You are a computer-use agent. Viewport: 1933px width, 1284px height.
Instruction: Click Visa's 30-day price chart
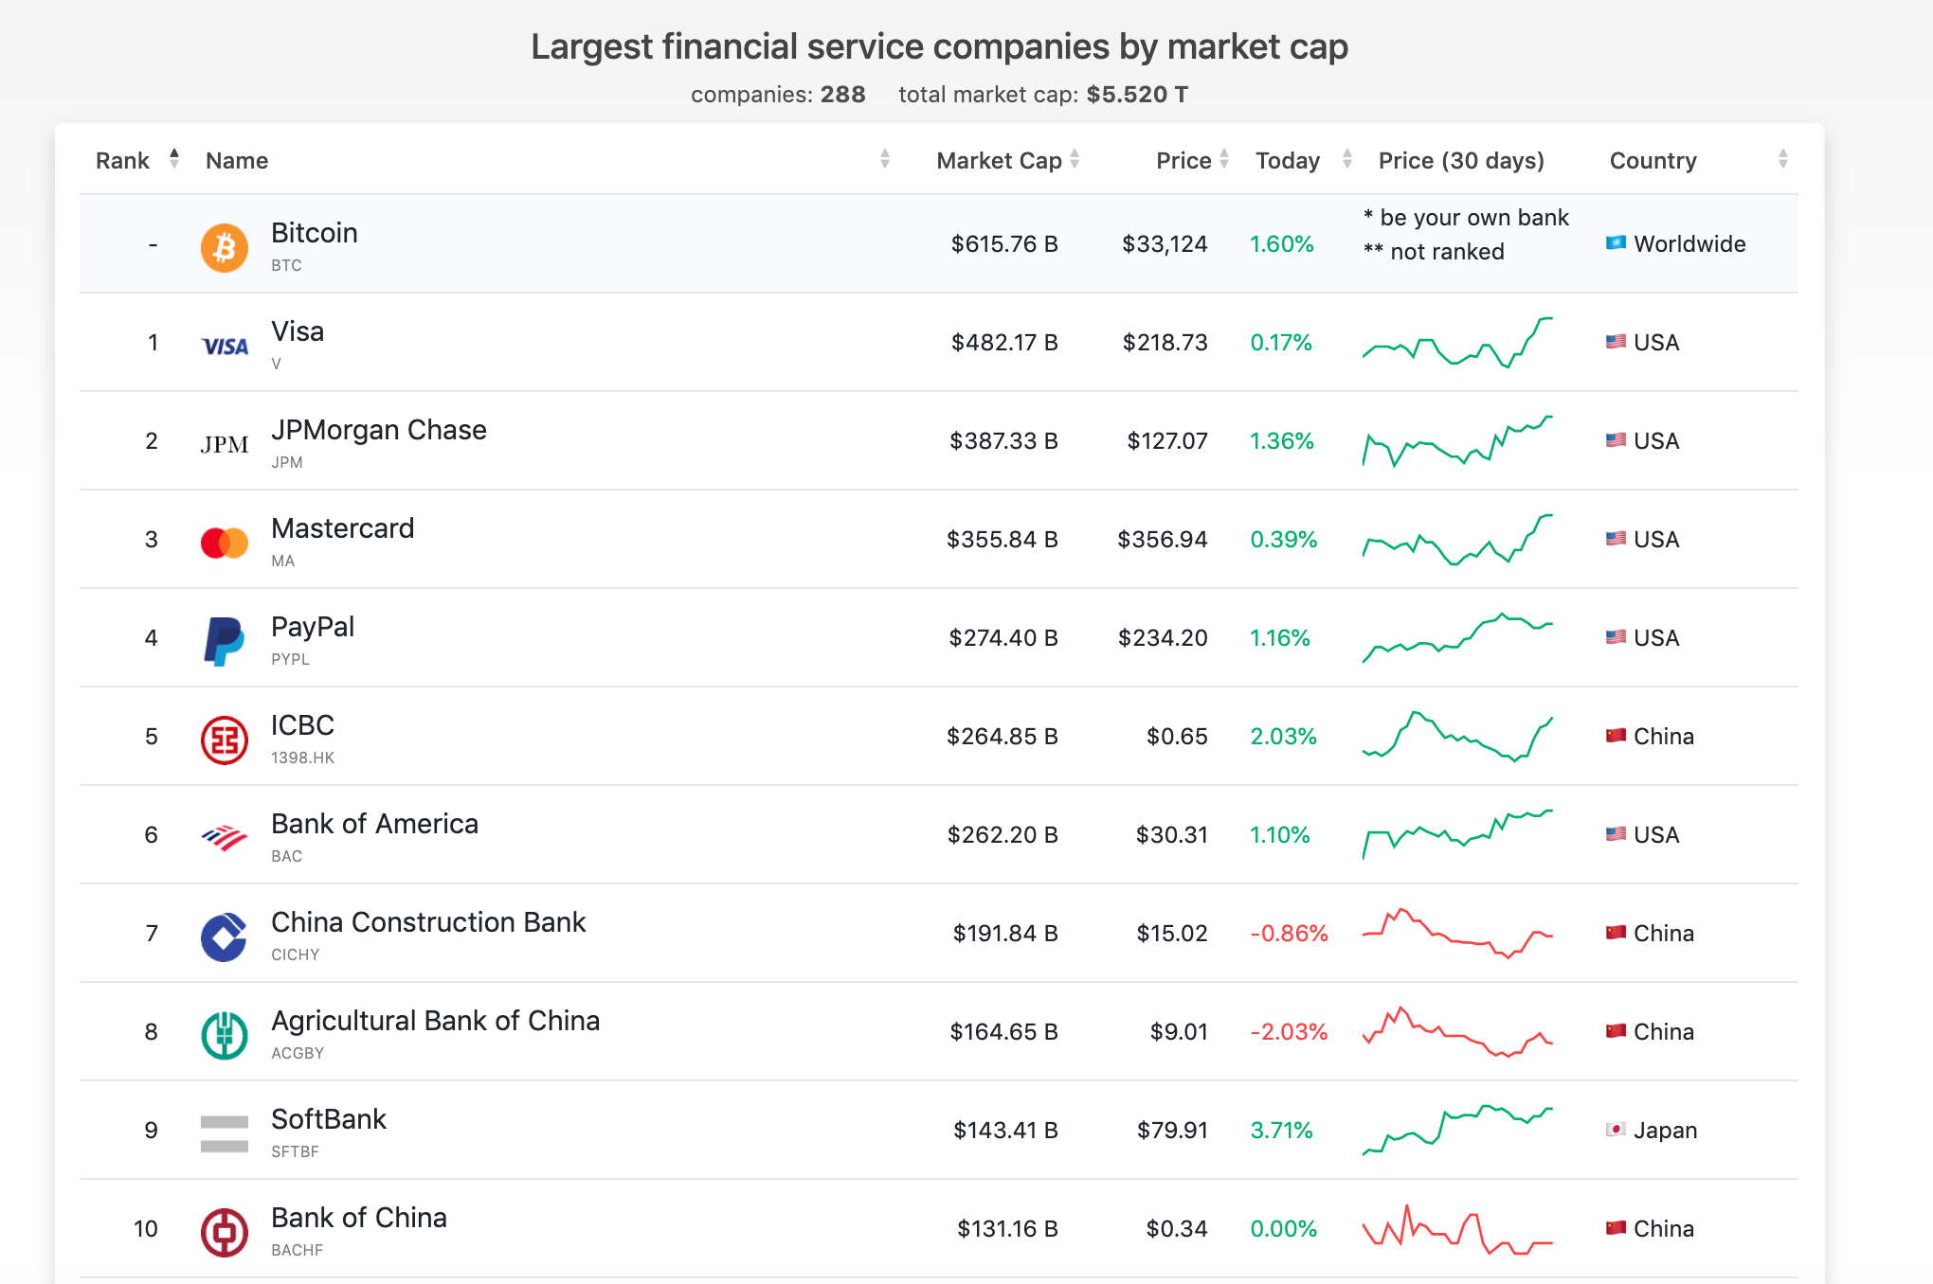pyautogui.click(x=1457, y=343)
